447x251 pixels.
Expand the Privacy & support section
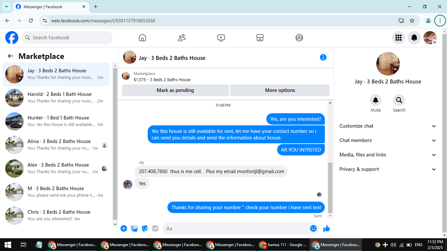pyautogui.click(x=388, y=169)
